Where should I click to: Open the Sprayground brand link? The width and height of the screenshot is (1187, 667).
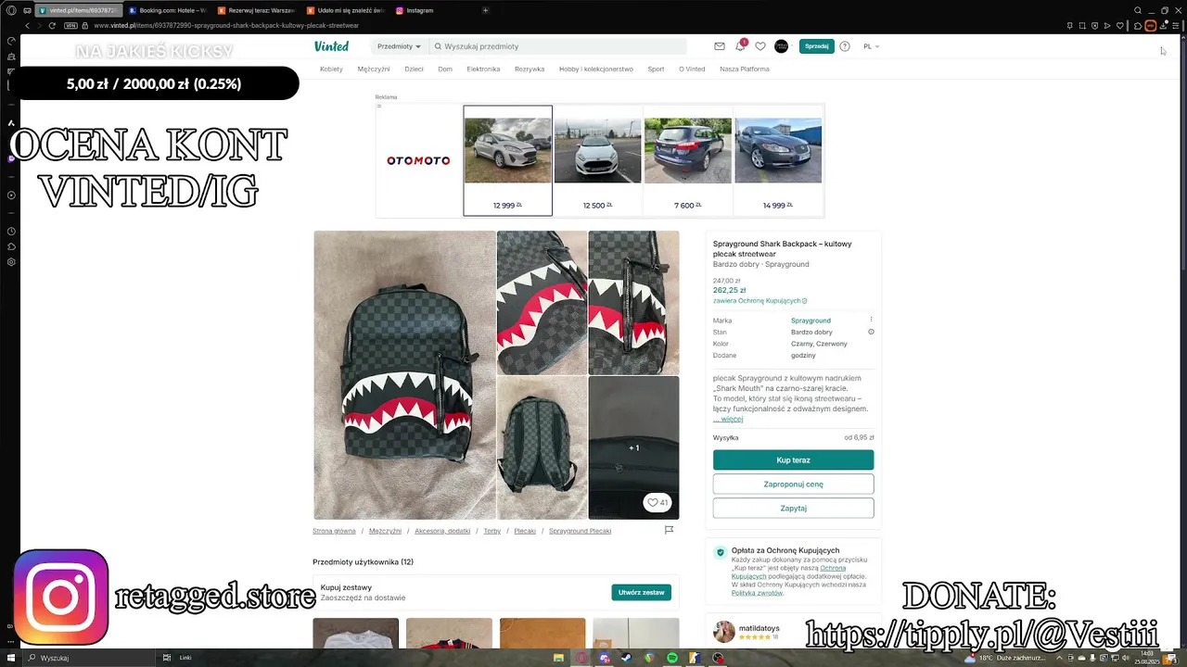(x=810, y=321)
